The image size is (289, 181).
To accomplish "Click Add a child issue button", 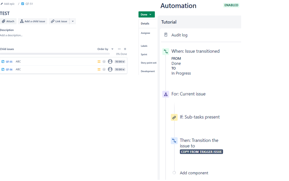I will [33, 21].
